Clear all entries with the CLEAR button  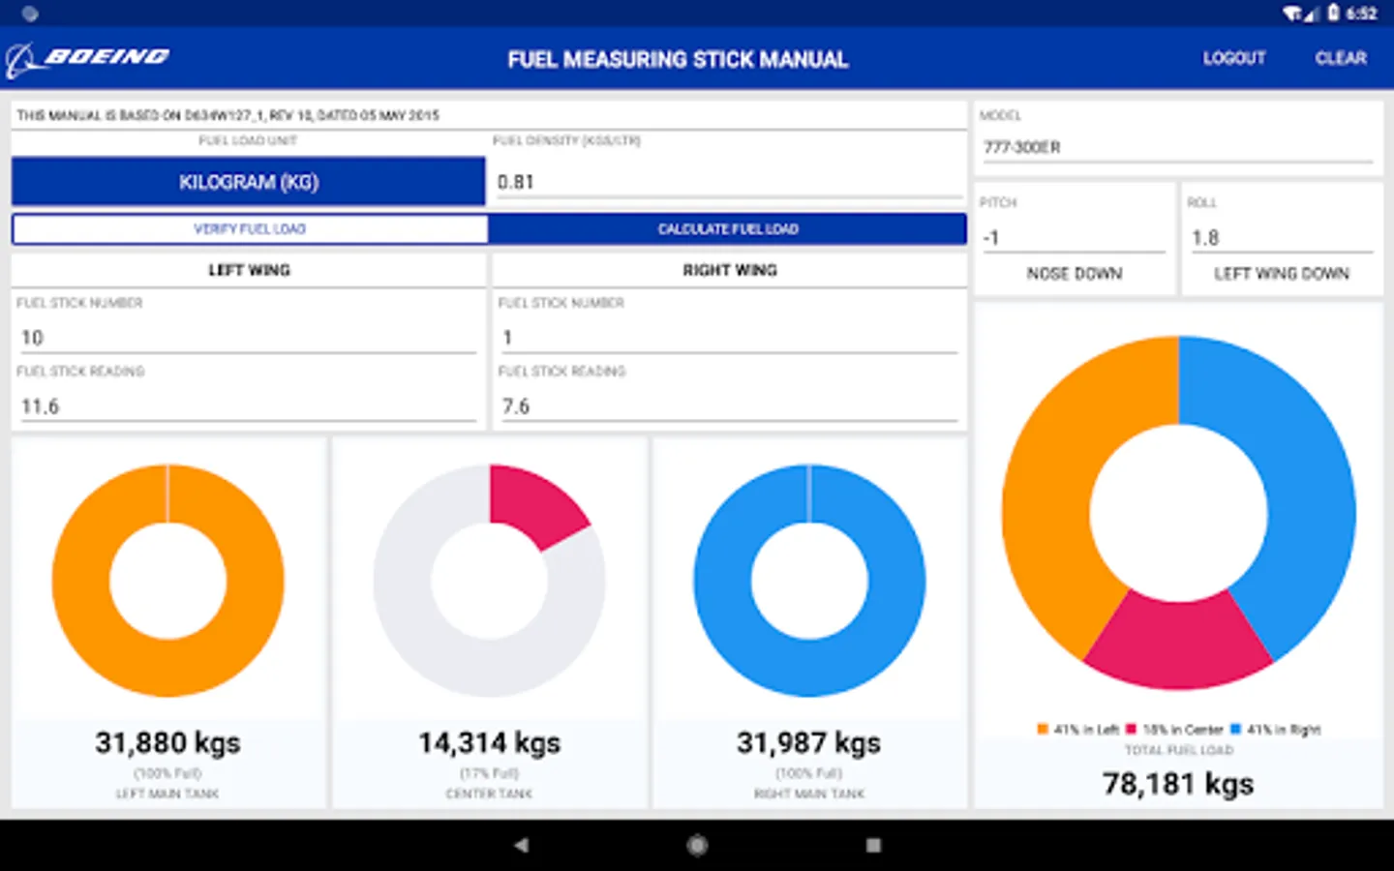[1341, 58]
